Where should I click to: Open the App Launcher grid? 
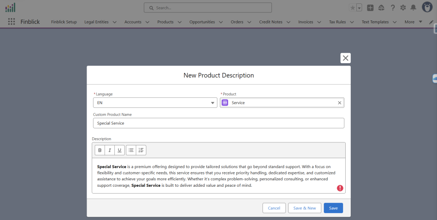pos(12,22)
